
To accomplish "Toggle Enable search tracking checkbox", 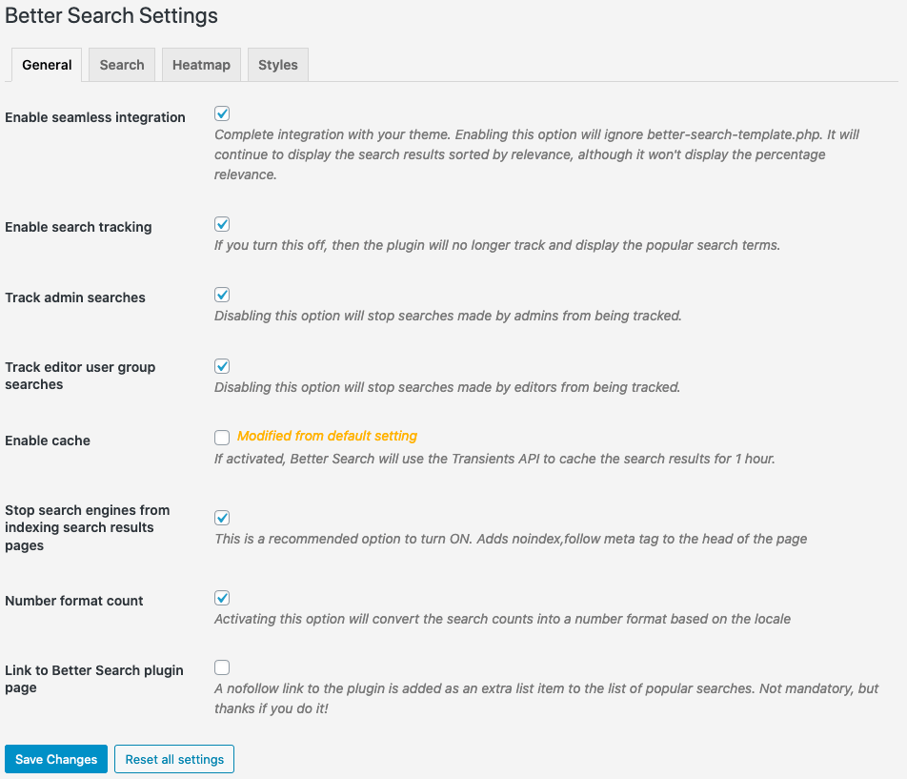I will pyautogui.click(x=222, y=224).
